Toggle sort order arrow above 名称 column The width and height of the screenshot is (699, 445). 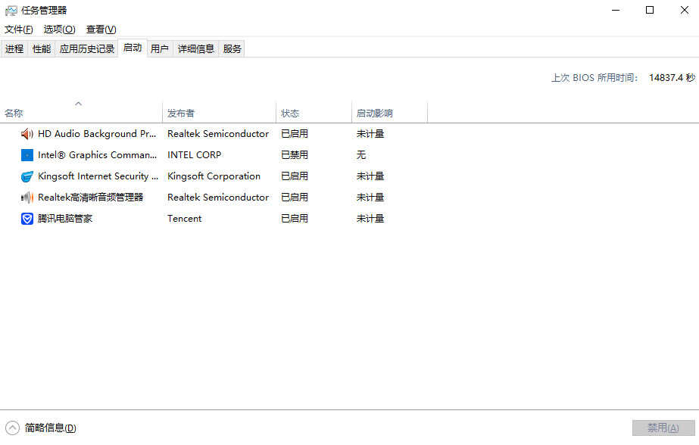79,104
